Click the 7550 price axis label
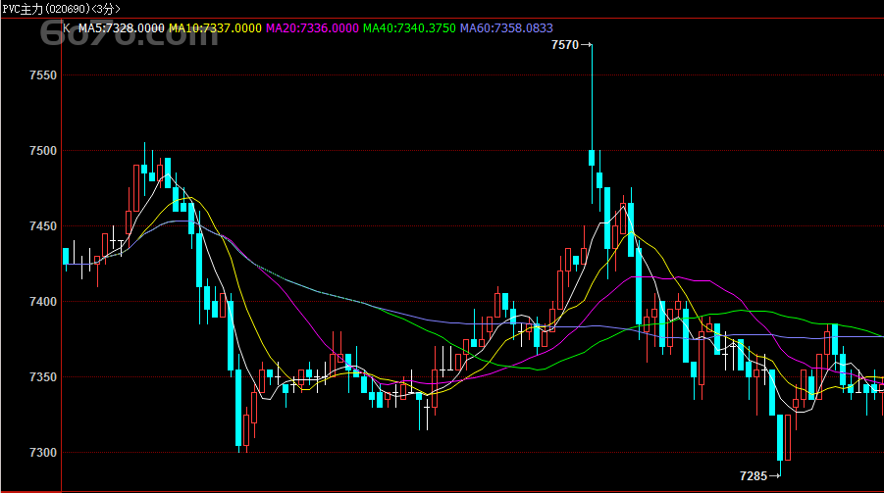The image size is (884, 493). [43, 75]
